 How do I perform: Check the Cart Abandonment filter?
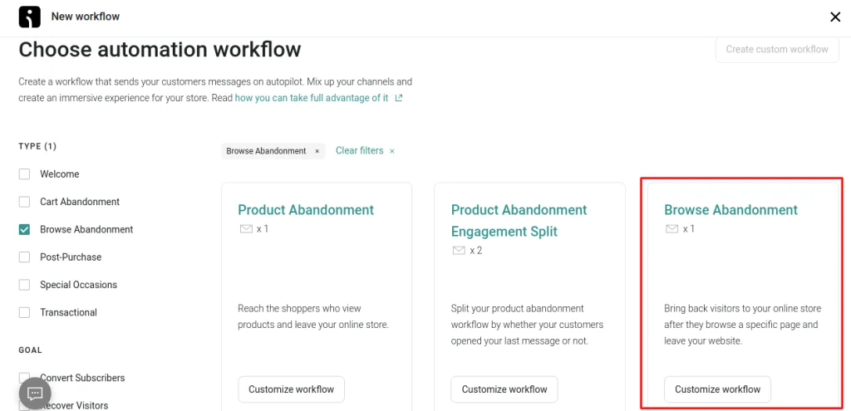pyautogui.click(x=24, y=202)
